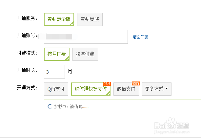Screen dimensions: 201x139
Task: Click the 加载中，请稍候 loading panel
Action: tap(122, 106)
